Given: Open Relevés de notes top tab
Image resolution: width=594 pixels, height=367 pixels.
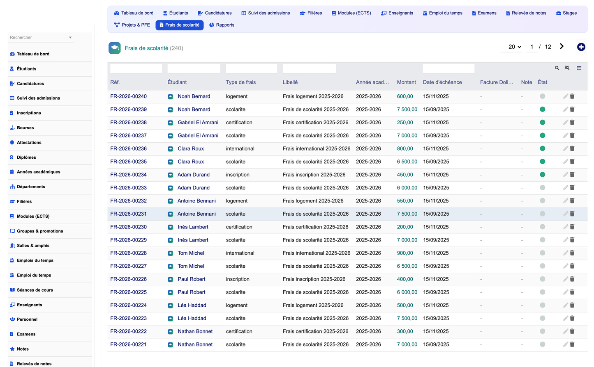Looking at the screenshot, I should 526,13.
